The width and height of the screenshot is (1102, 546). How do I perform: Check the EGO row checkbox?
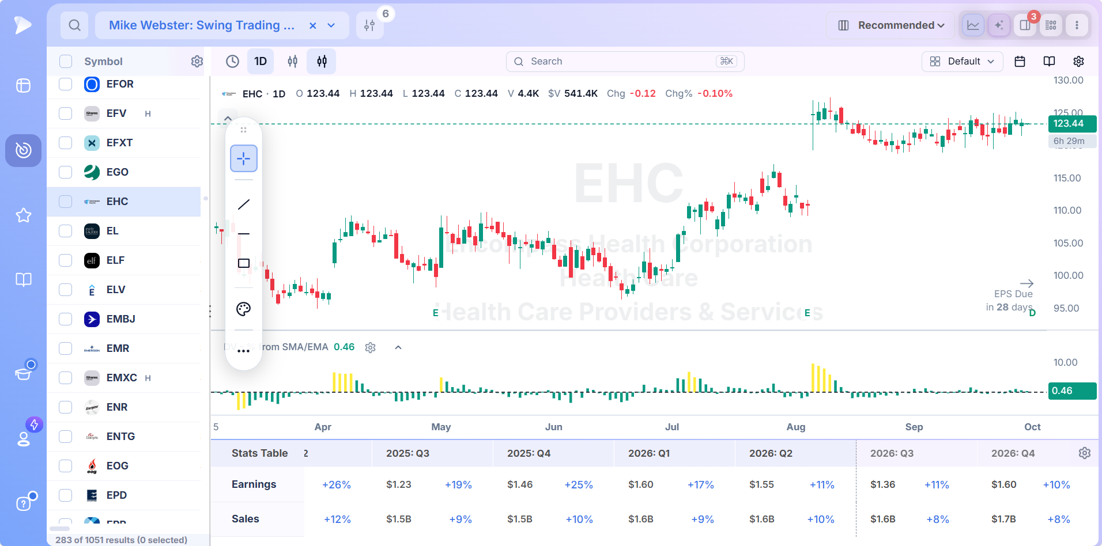click(x=66, y=172)
